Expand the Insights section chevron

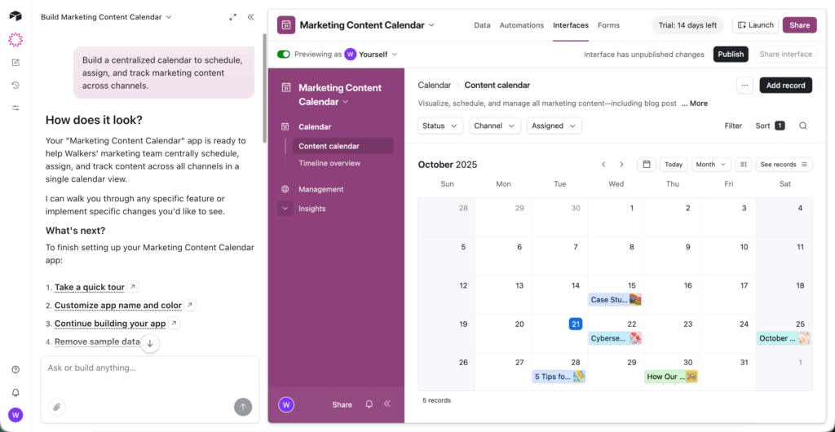pos(285,209)
